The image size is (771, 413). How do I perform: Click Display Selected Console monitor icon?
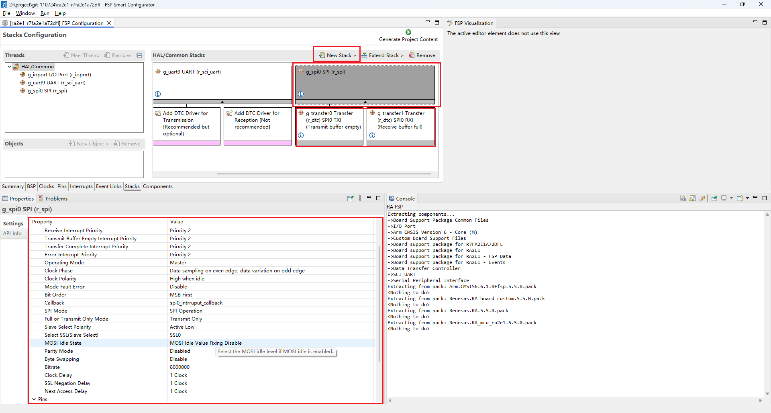724,198
